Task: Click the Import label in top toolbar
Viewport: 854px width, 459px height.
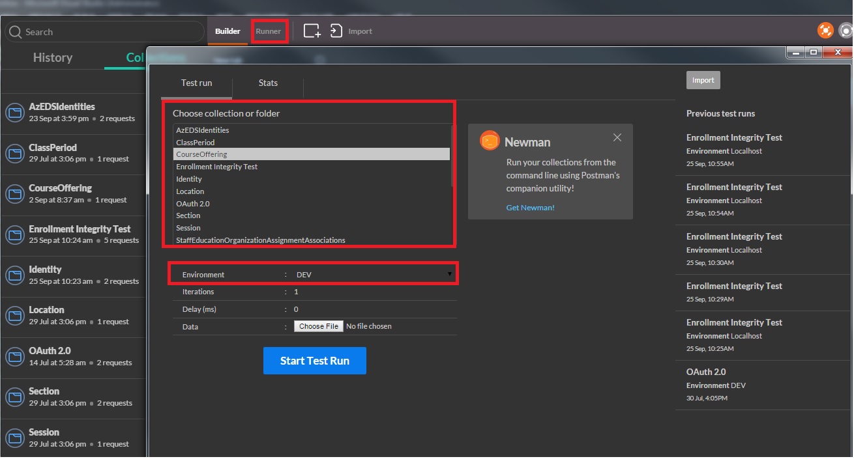Action: 361,31
